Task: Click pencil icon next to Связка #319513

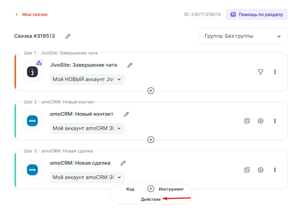Action: 68,36
